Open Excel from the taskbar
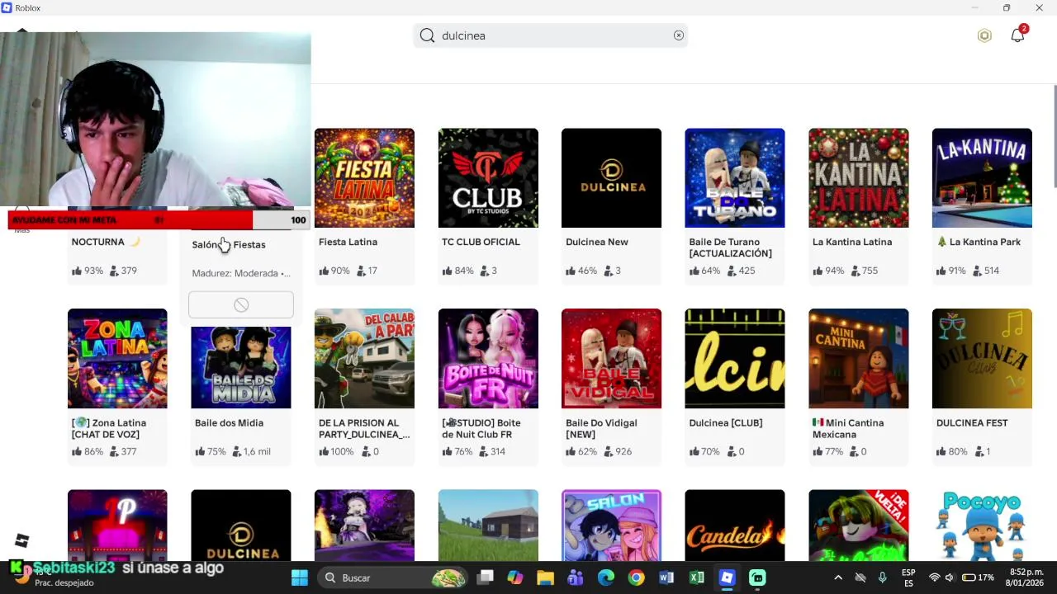This screenshot has height=594, width=1057. (697, 577)
